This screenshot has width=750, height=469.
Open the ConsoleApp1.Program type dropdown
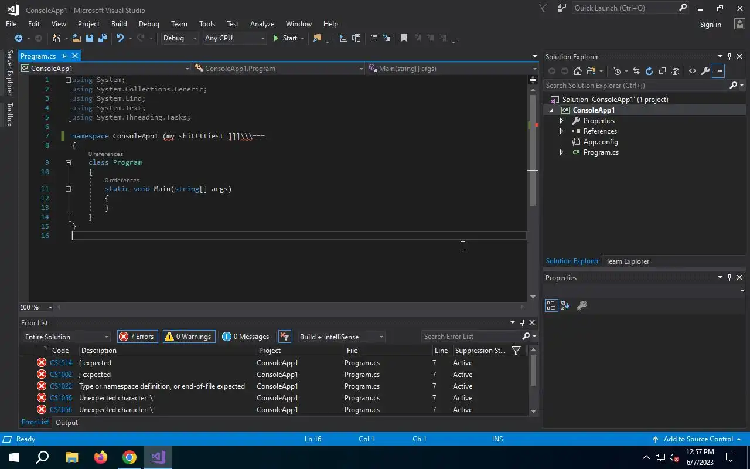click(x=279, y=69)
